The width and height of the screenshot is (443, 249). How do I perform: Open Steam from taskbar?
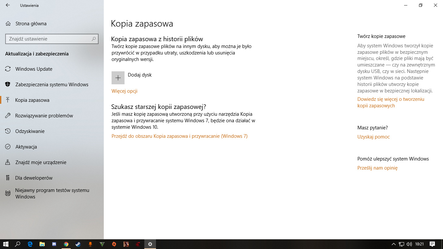[78, 244]
